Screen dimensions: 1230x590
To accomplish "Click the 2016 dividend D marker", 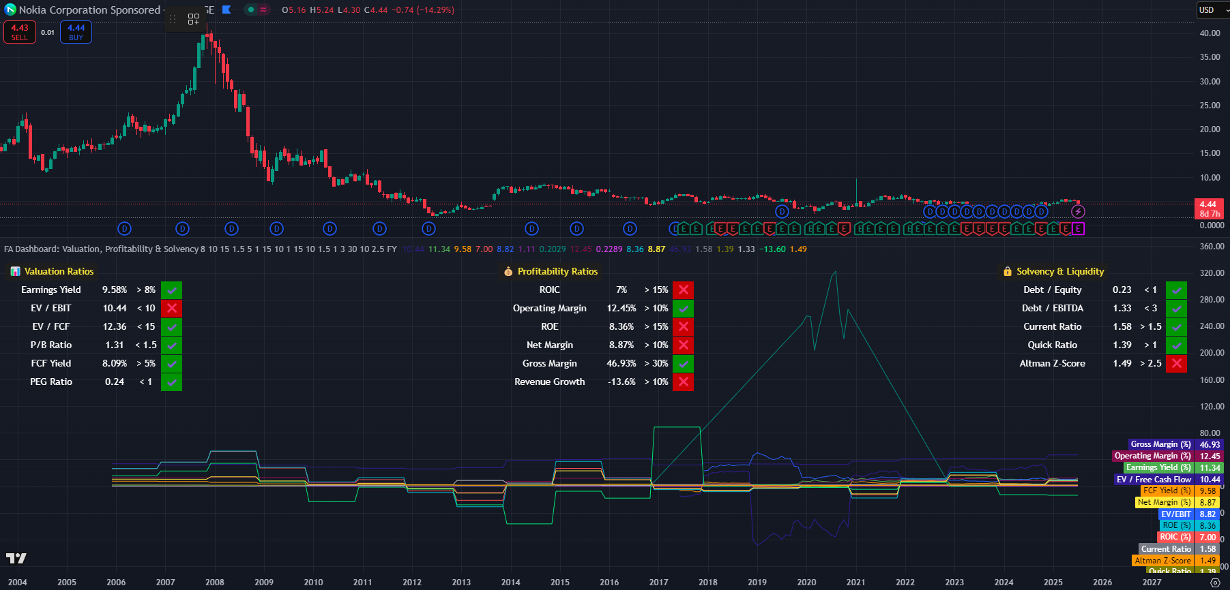I will click(x=630, y=228).
